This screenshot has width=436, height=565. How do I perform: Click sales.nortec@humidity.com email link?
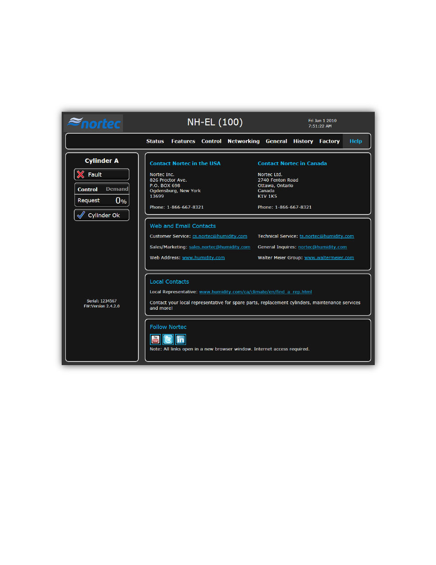click(220, 247)
